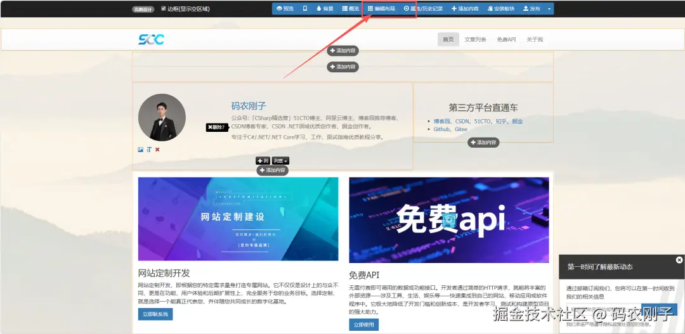This screenshot has width=685, height=334.
Task: Click the 立即联系我 button
Action: (x=155, y=314)
